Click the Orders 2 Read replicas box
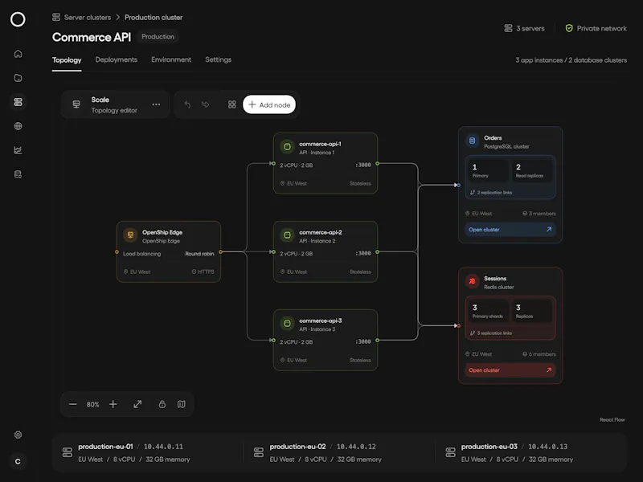Image resolution: width=643 pixels, height=482 pixels. click(531, 170)
